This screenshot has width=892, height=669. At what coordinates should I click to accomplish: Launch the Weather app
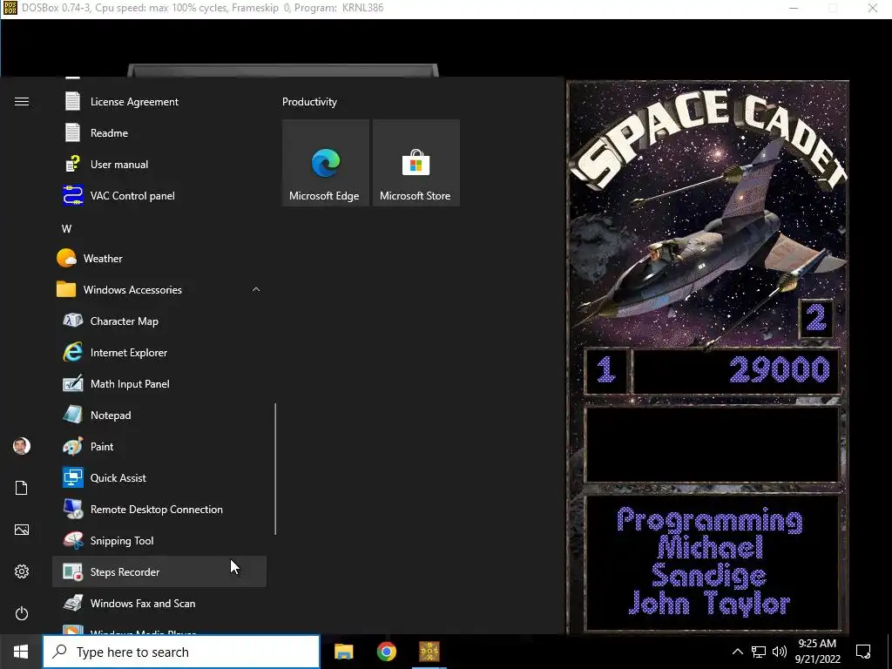click(x=159, y=258)
